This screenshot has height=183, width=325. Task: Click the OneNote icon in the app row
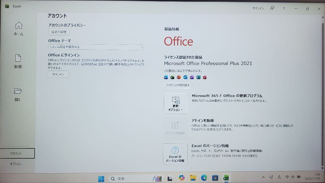point(191,77)
